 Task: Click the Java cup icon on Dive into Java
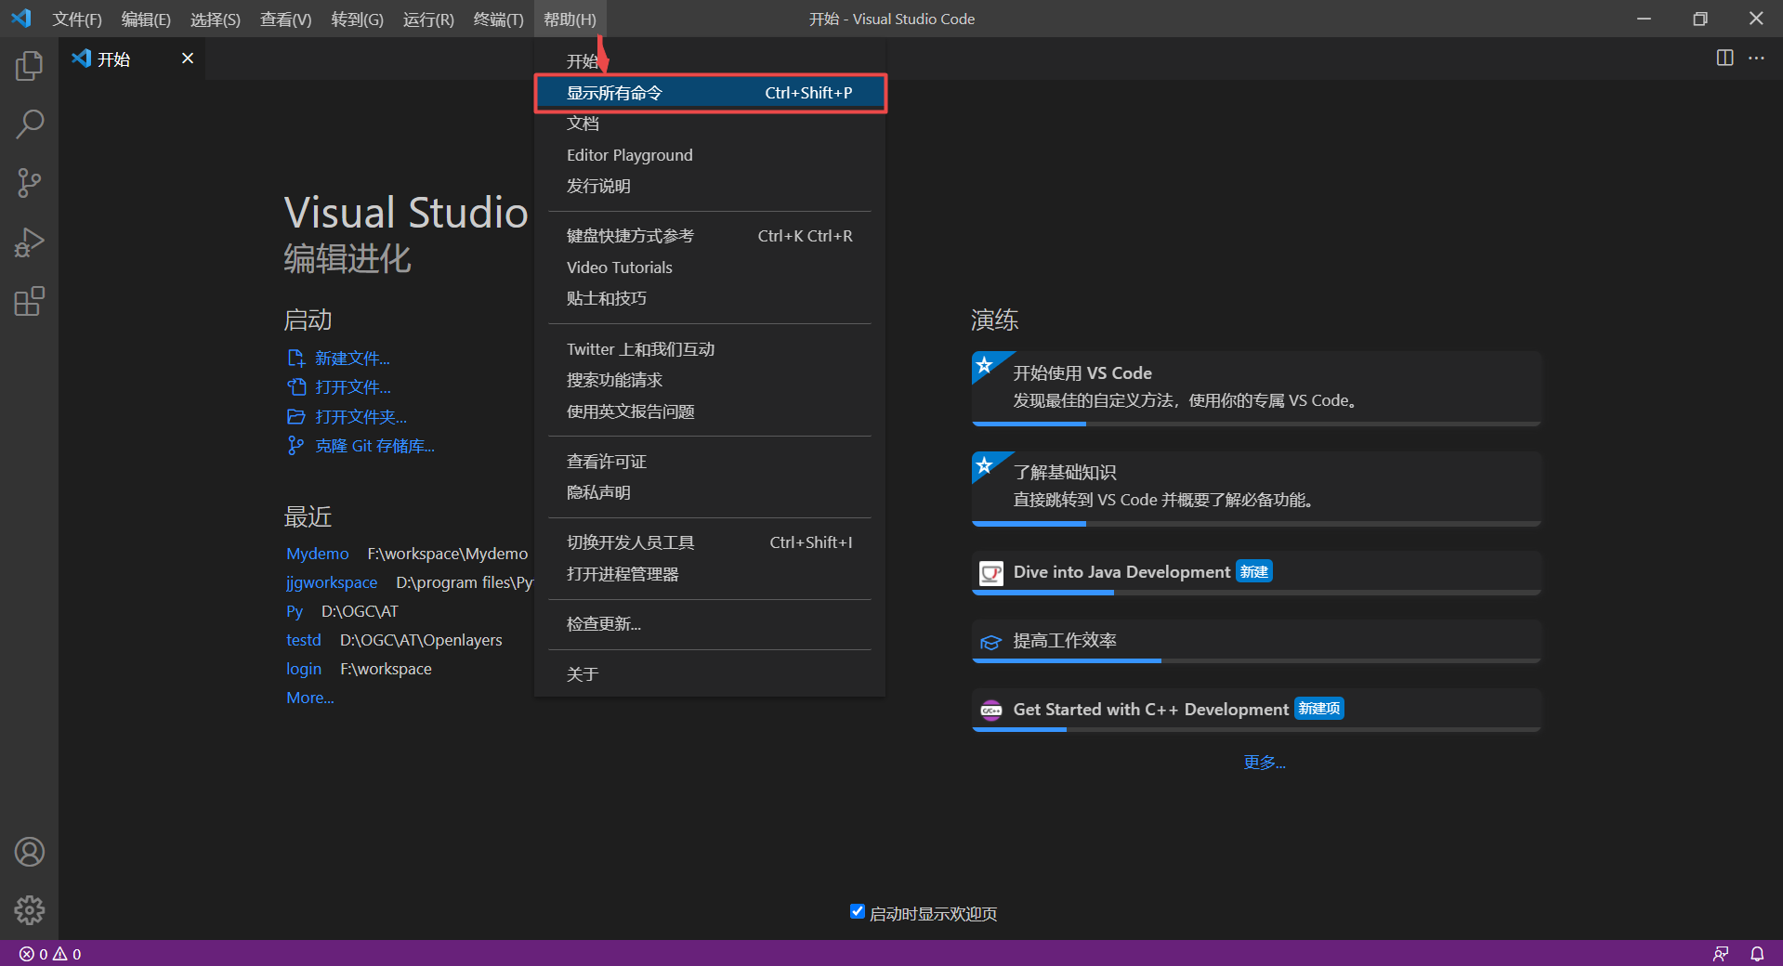point(991,573)
